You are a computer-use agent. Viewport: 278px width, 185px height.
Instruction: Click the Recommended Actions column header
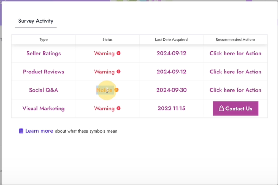(x=235, y=39)
